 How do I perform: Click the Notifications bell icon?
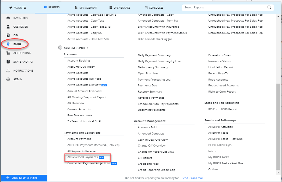pyautogui.click(x=8, y=70)
